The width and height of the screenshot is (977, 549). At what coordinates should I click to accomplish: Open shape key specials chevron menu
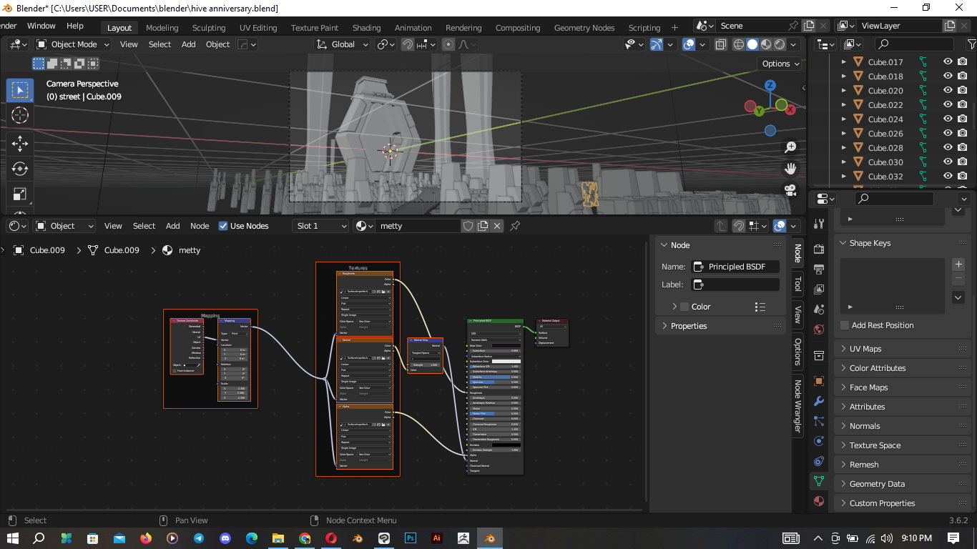(959, 297)
